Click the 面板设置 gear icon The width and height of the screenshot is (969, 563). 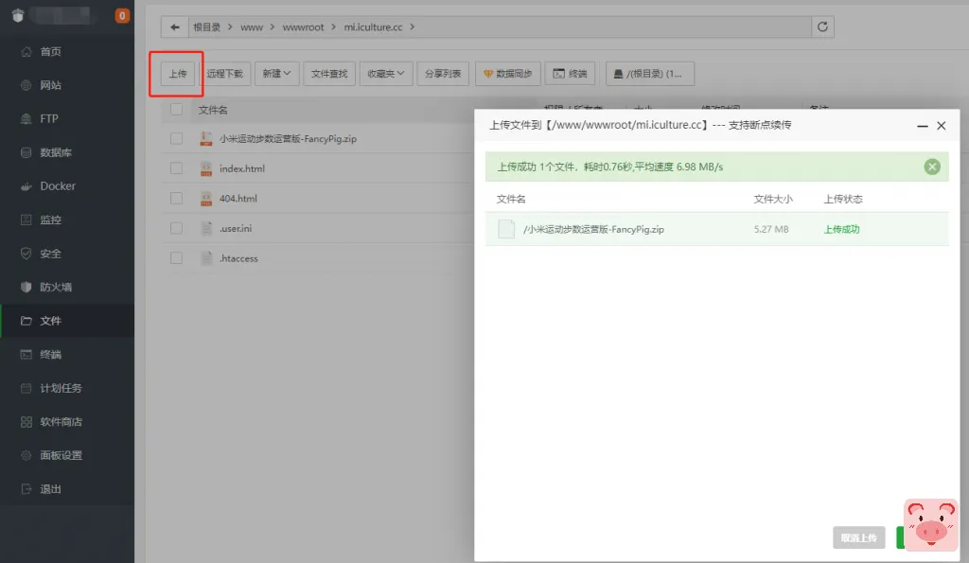tap(26, 455)
